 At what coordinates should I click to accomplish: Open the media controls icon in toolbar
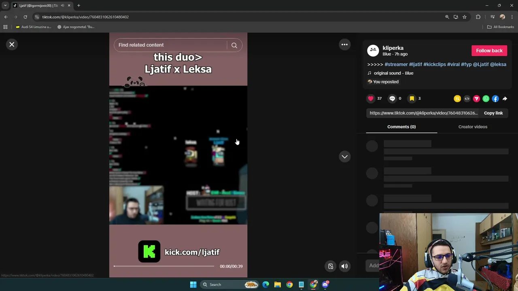coord(493,17)
